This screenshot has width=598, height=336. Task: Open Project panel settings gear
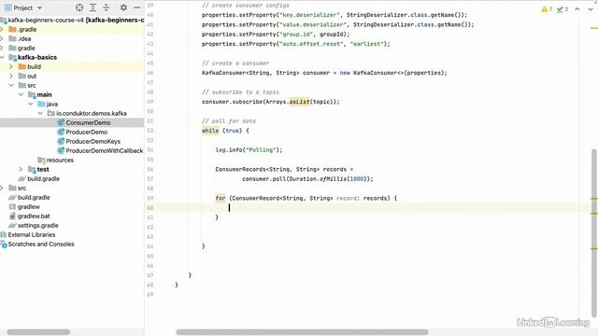click(123, 7)
